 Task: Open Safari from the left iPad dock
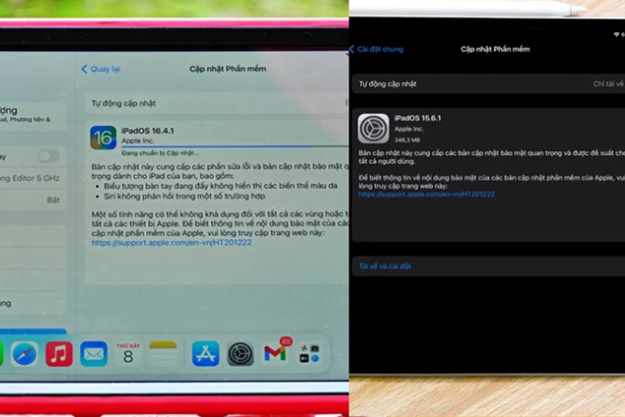point(24,354)
